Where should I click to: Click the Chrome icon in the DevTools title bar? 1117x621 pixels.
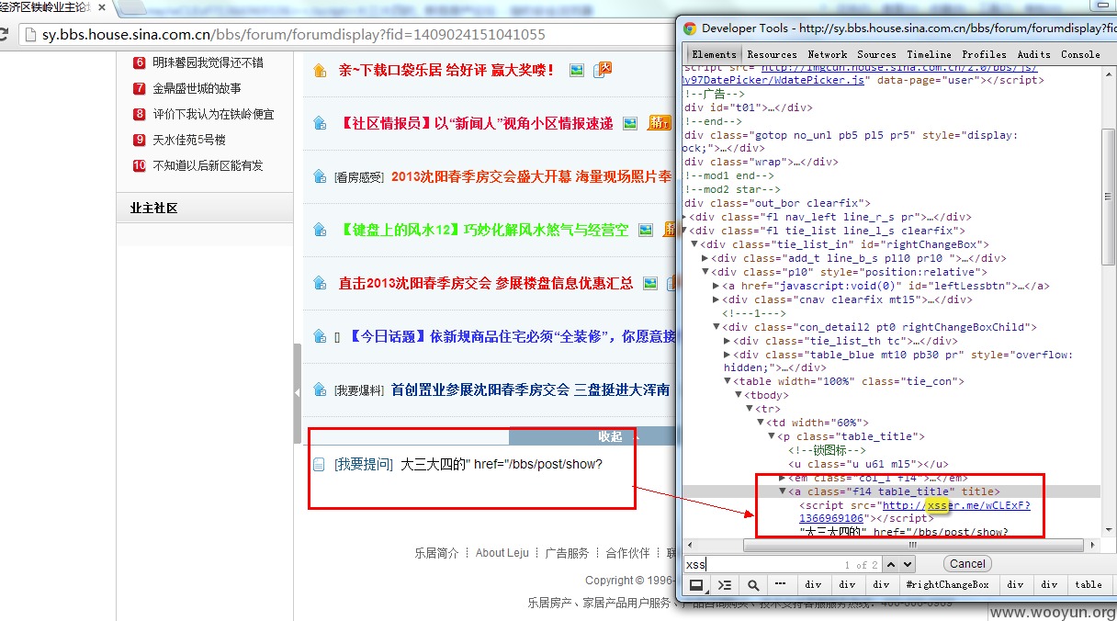coord(689,28)
